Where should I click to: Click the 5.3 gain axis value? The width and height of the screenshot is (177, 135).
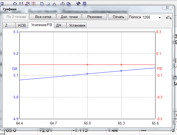coord(16,32)
